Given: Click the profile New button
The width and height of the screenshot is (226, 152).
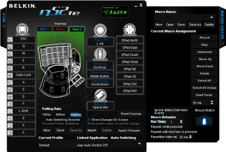Looking at the screenshot, I should click(x=47, y=130).
